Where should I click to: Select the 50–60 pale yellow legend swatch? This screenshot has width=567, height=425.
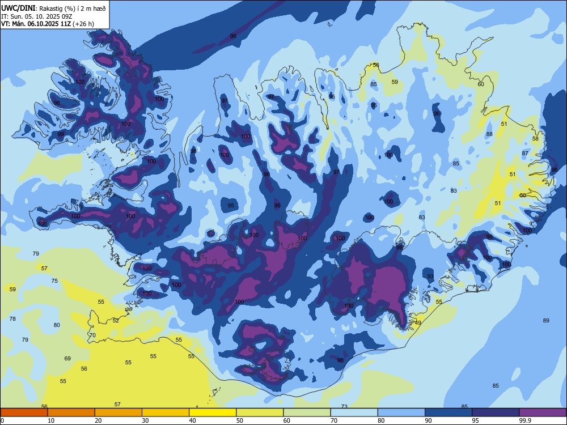point(260,413)
